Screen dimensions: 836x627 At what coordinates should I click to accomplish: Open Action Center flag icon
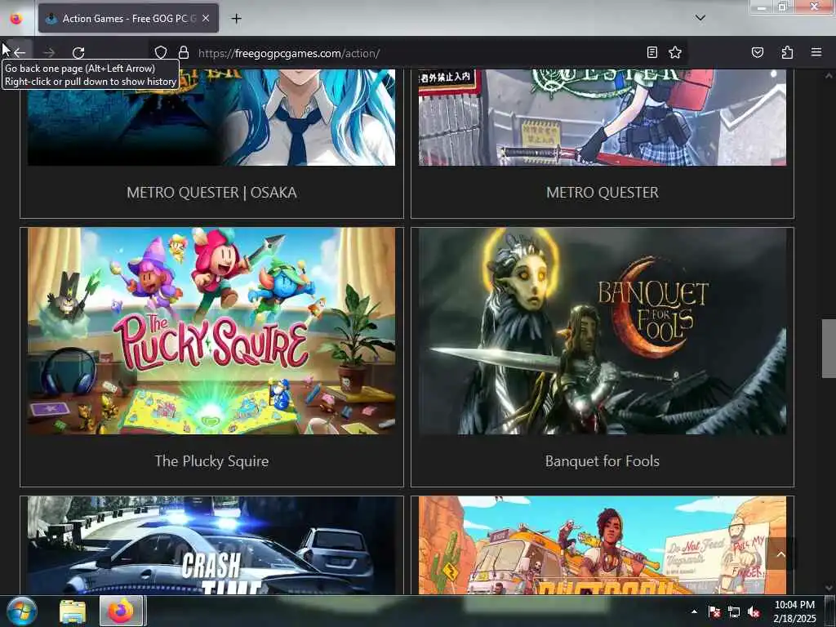click(x=714, y=611)
